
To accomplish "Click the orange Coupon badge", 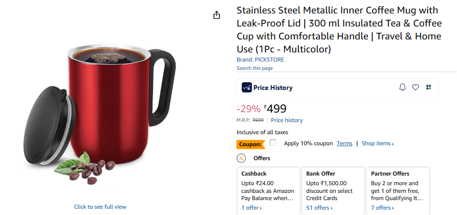I will (x=251, y=144).
